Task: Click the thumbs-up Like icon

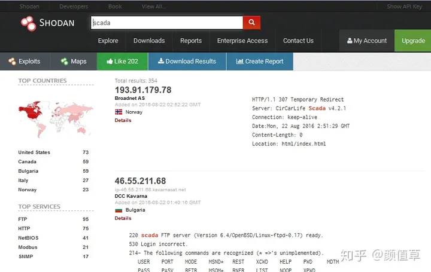Action: pos(110,61)
